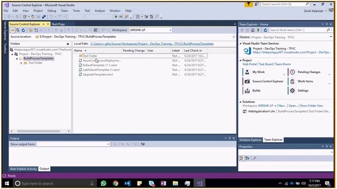The image size is (337, 189).
Task: Open Team Explorer Settings tile
Action: coord(310,91)
